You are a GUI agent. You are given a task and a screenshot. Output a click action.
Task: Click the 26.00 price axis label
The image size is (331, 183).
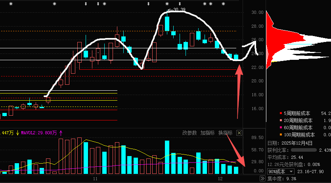(x=258, y=40)
